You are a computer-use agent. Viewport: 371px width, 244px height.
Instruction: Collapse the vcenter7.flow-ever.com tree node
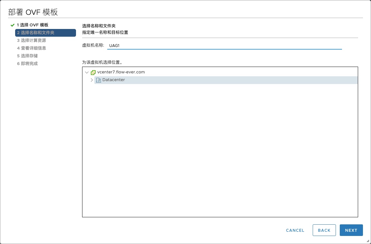pos(87,72)
